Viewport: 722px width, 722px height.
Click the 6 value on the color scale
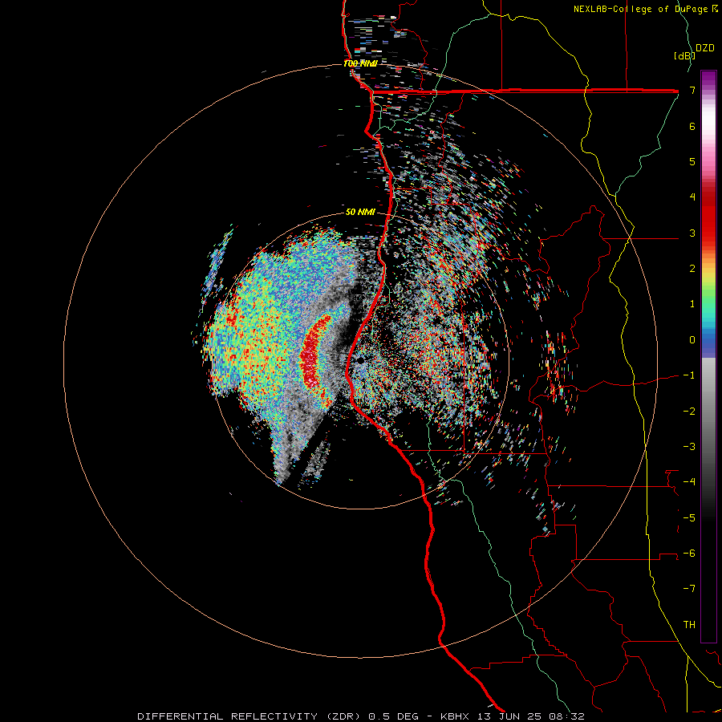(x=692, y=126)
